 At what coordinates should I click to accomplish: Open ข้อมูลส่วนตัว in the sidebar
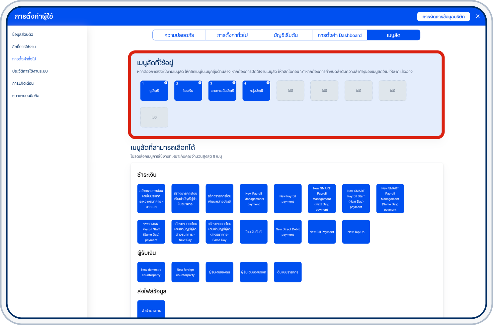(23, 35)
